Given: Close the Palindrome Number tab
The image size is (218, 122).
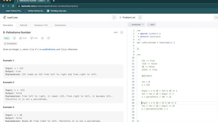Looking at the screenshot, I should pos(48,1).
